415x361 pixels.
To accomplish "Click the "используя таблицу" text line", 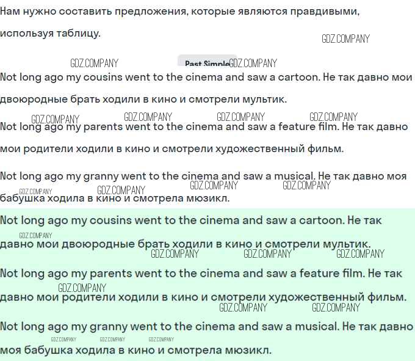I will (x=50, y=34).
